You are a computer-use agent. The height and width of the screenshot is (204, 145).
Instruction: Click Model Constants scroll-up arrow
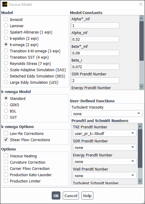(x=141, y=18)
